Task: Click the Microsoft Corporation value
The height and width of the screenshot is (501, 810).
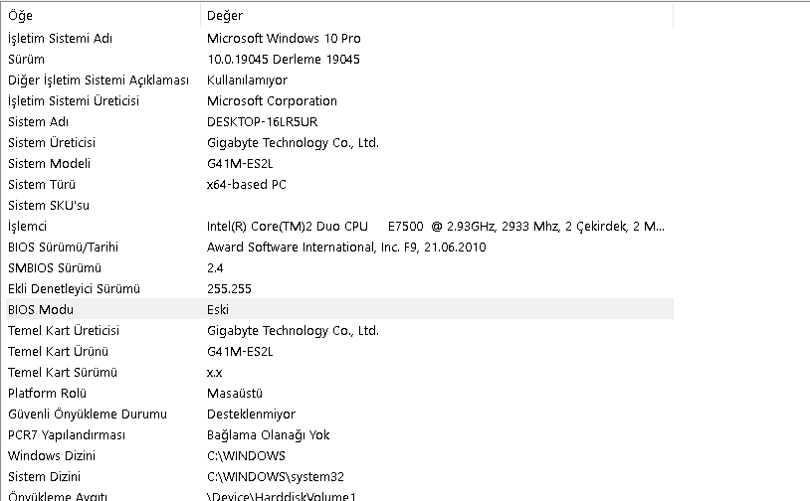Action: click(x=272, y=100)
